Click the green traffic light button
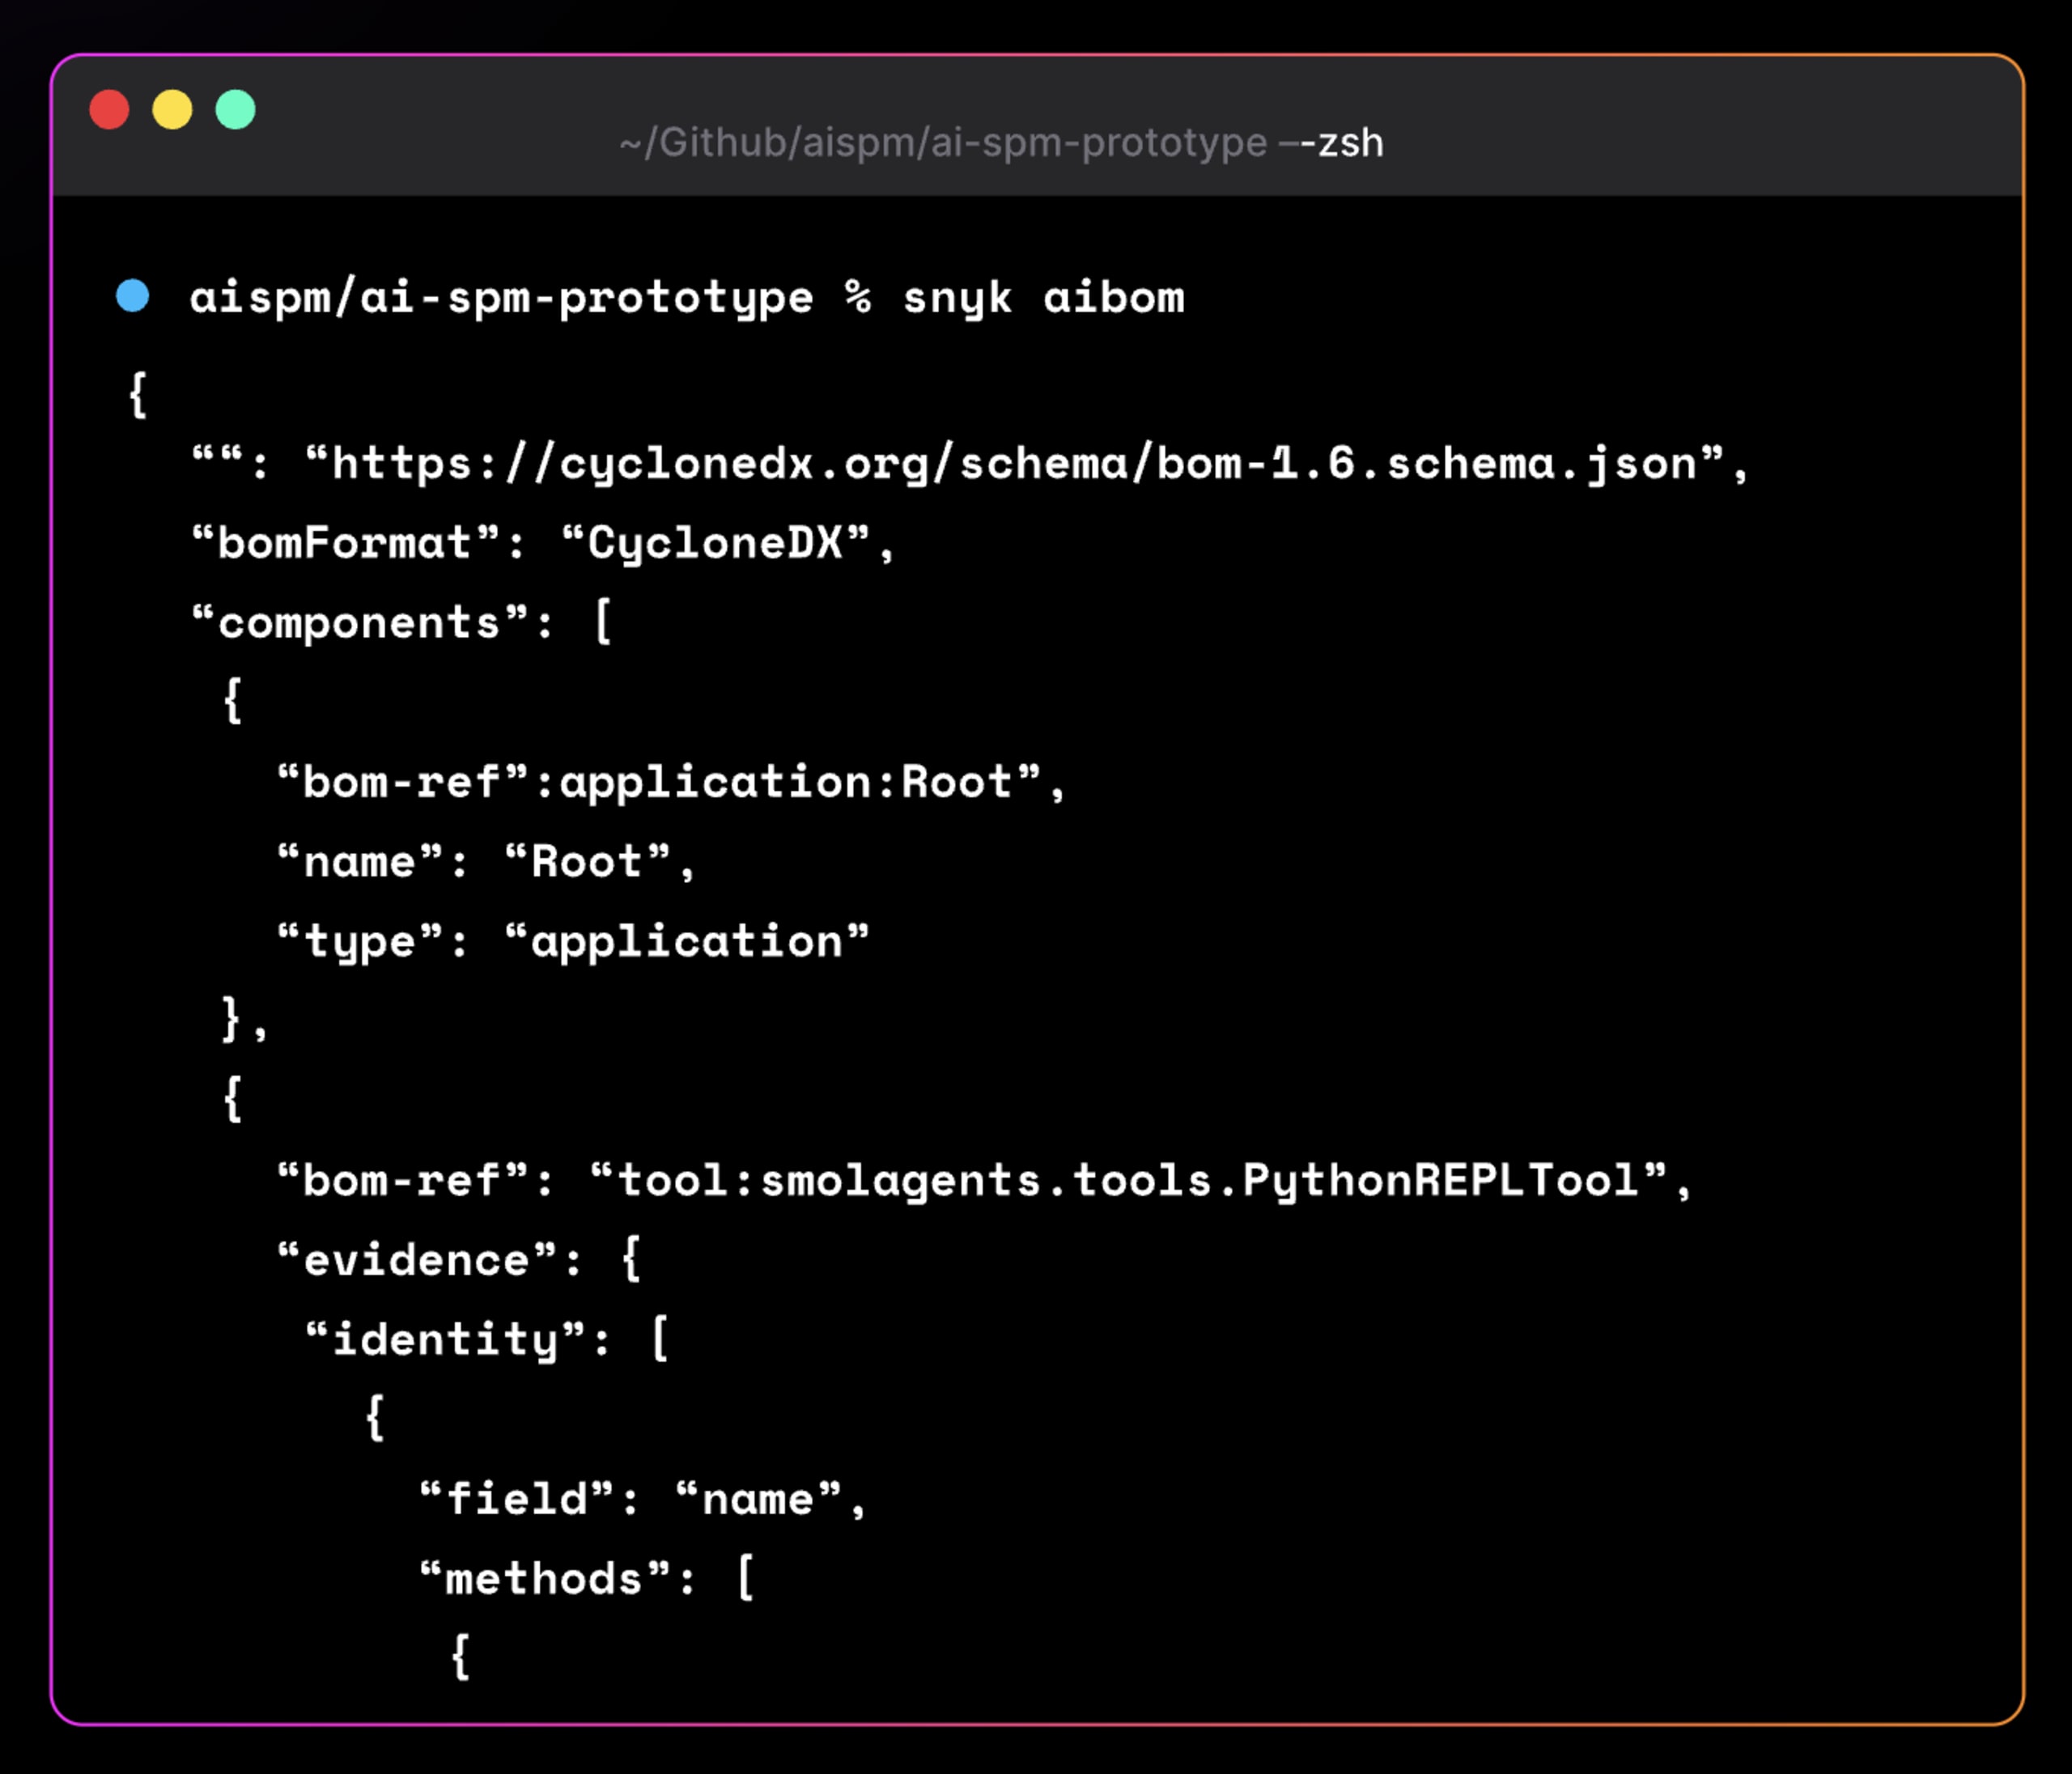The height and width of the screenshot is (1774, 2072). [x=236, y=112]
